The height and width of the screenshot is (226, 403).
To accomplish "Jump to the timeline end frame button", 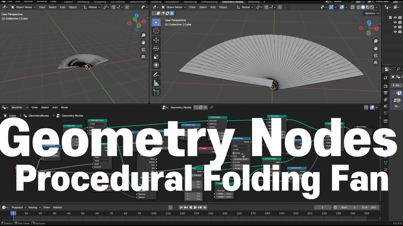I will tap(205, 207).
